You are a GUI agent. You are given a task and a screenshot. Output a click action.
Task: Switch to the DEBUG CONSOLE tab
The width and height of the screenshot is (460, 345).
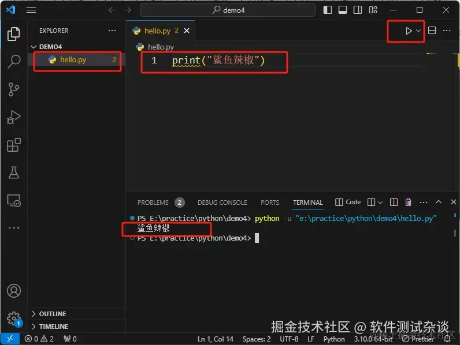coord(222,202)
